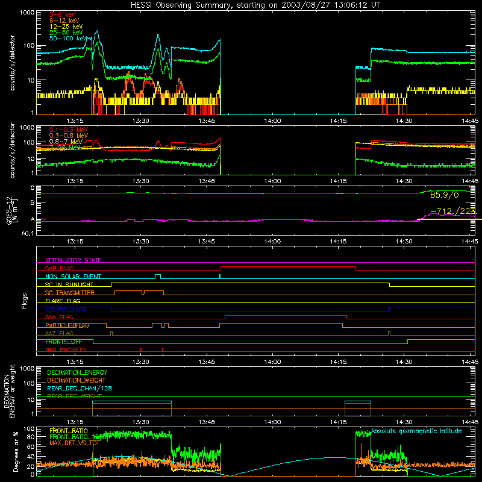Screen dimensions: 482x482
Task: Select the FLARE_FLAG label
Action: tap(63, 301)
